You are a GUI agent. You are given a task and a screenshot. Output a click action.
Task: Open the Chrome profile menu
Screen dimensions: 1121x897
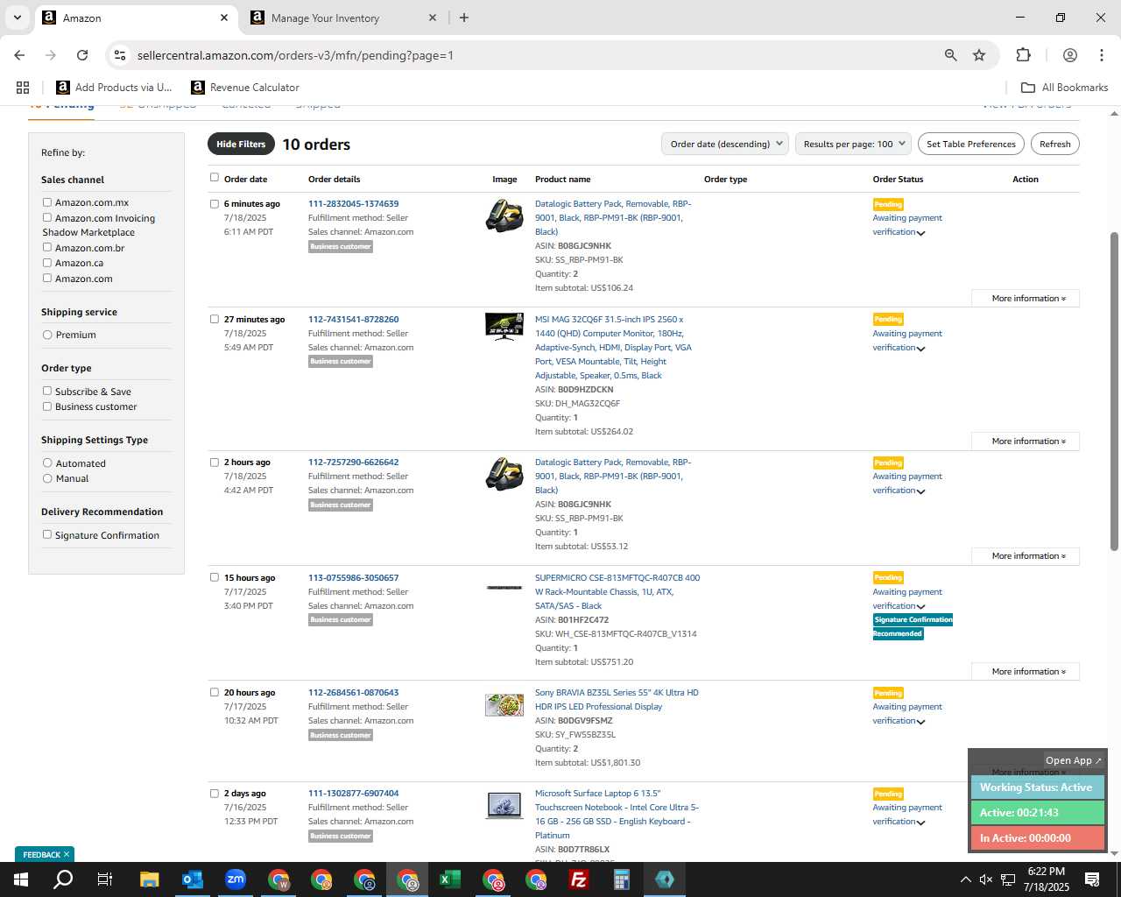coord(1069,55)
